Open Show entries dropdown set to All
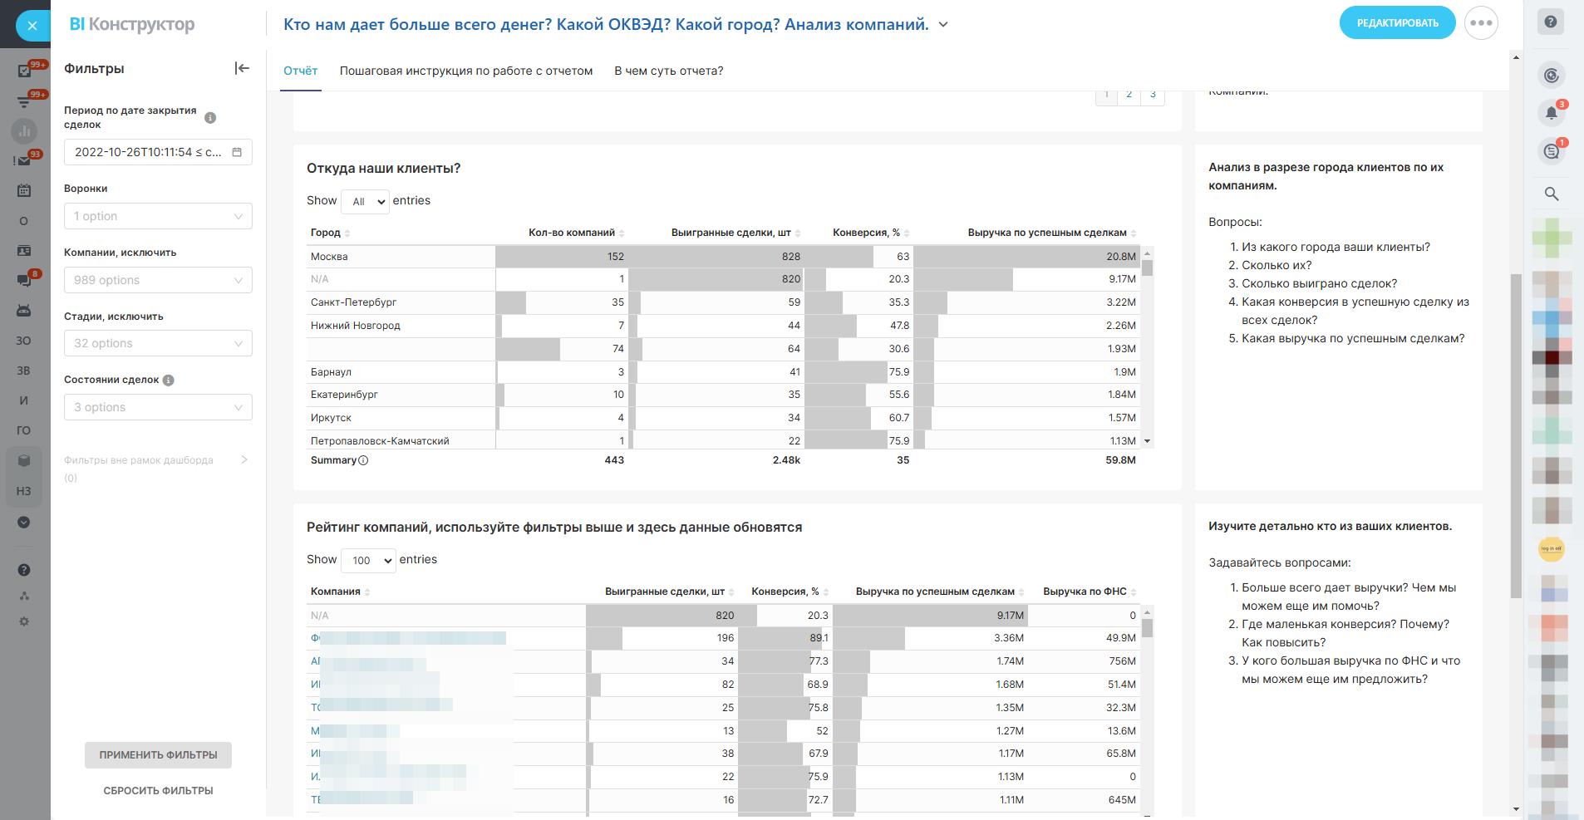This screenshot has height=820, width=1584. [x=365, y=201]
